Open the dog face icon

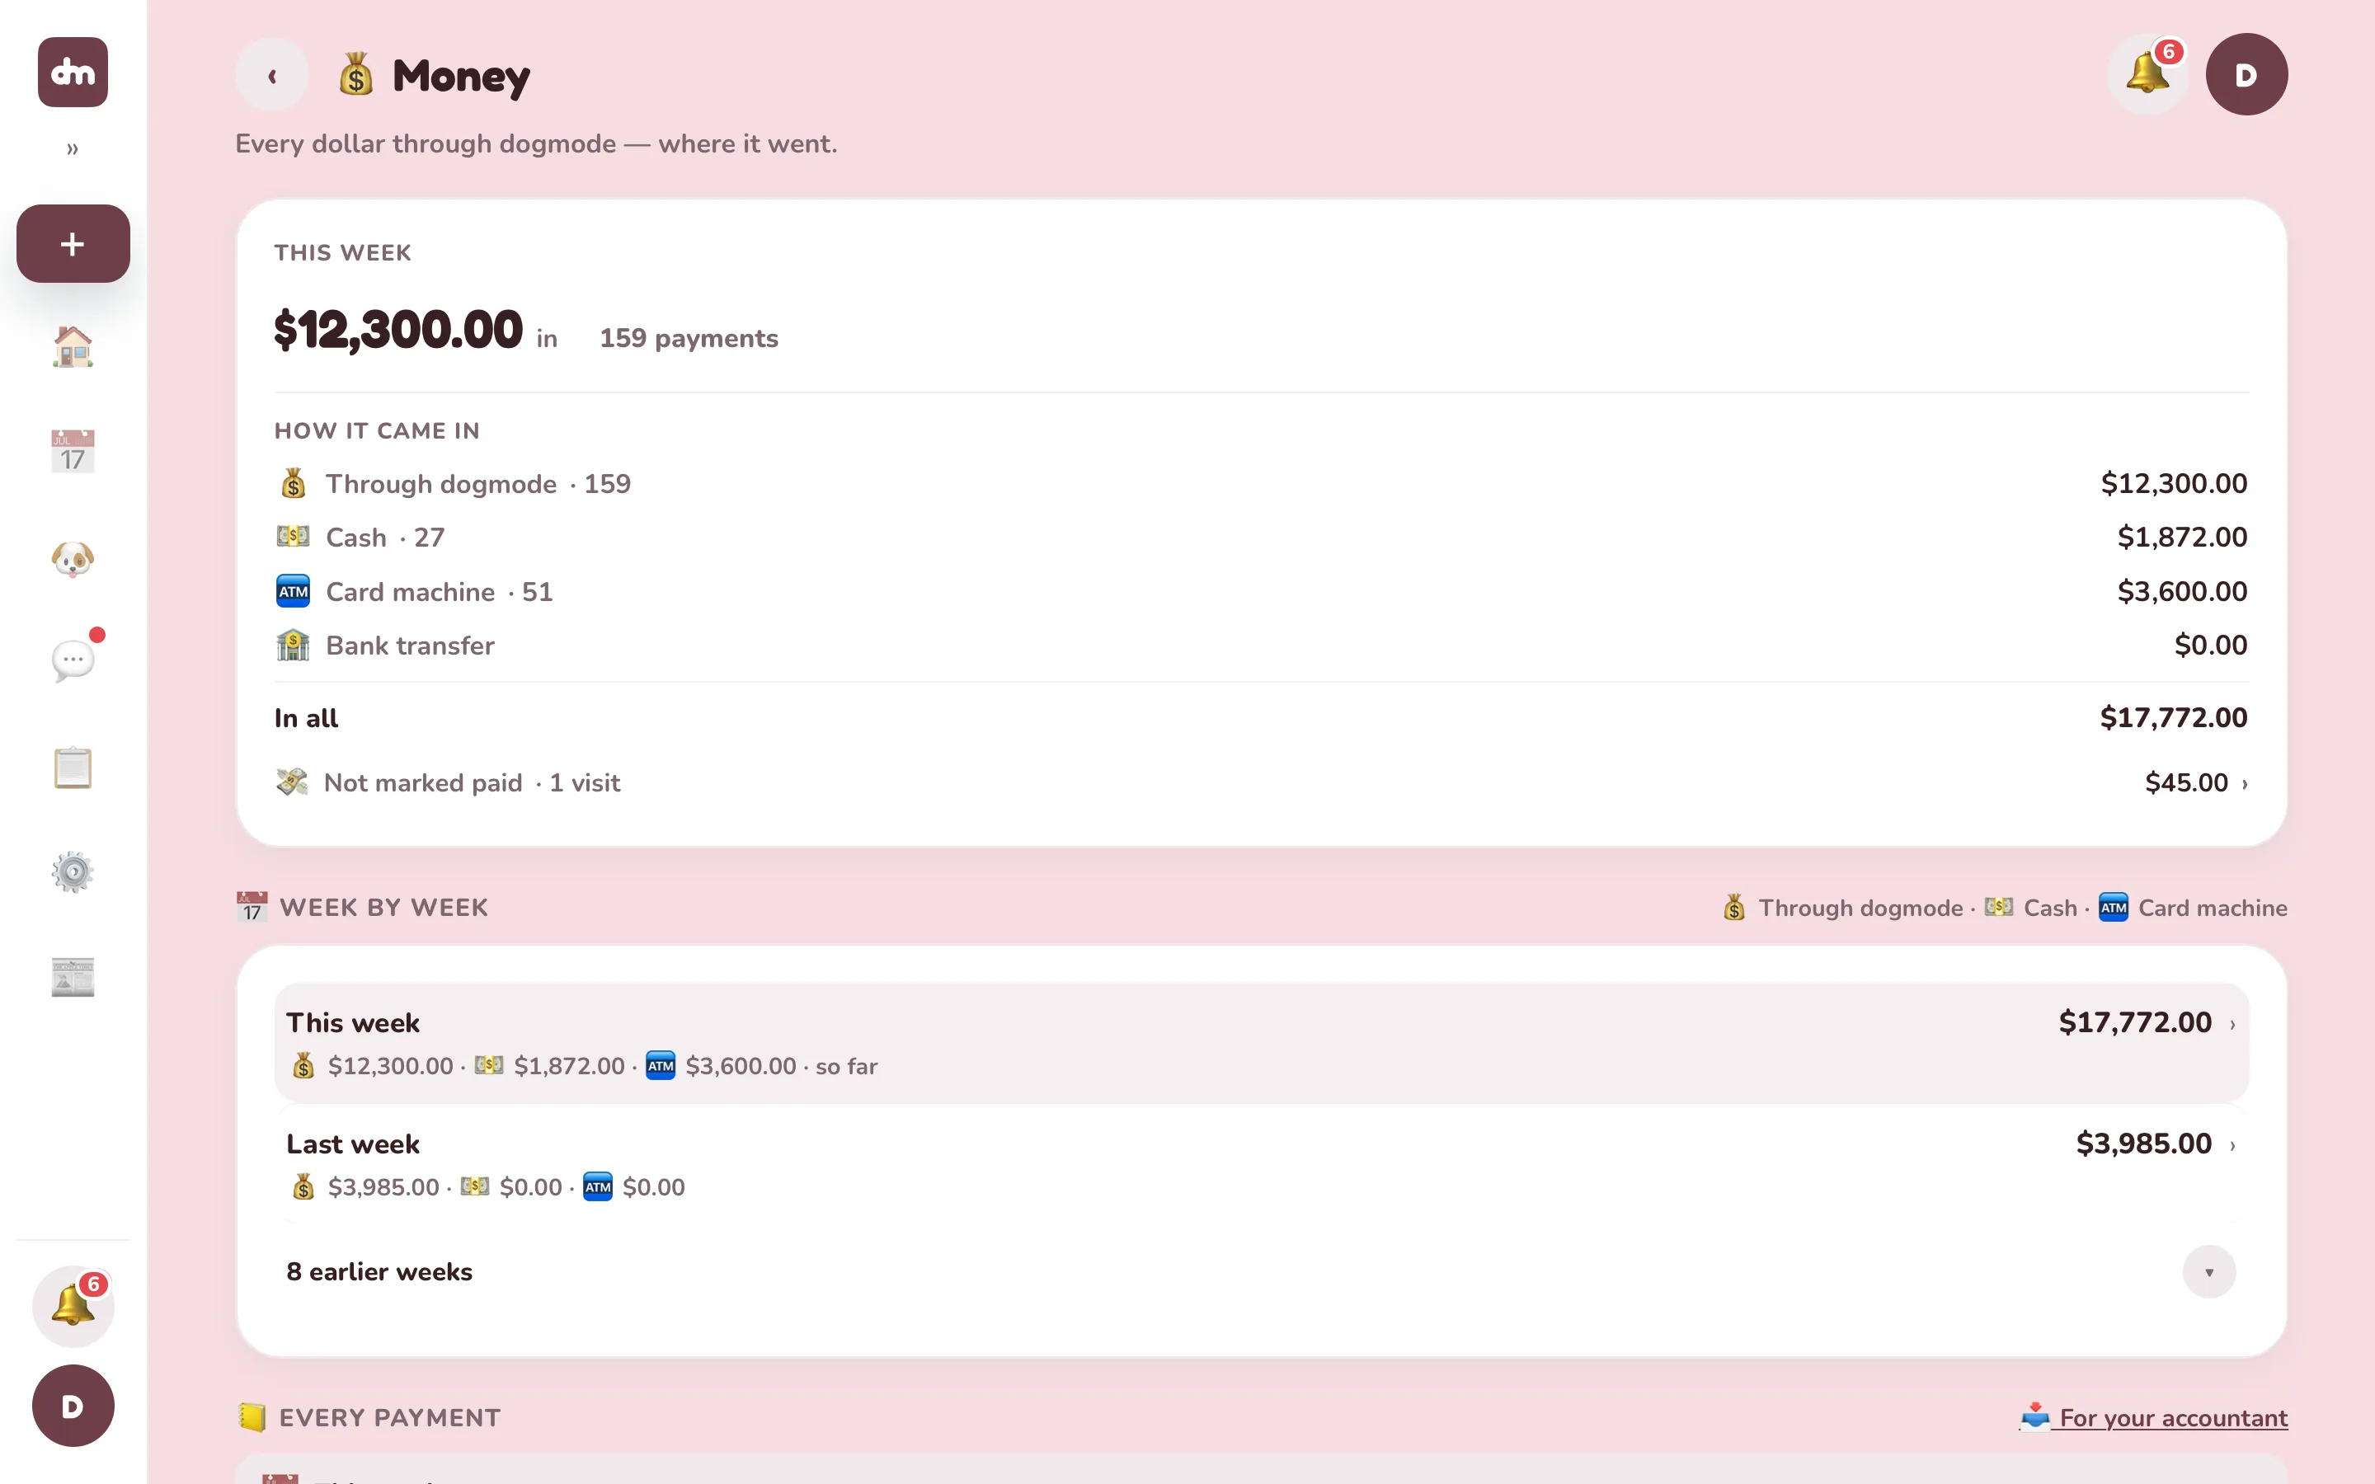[73, 557]
